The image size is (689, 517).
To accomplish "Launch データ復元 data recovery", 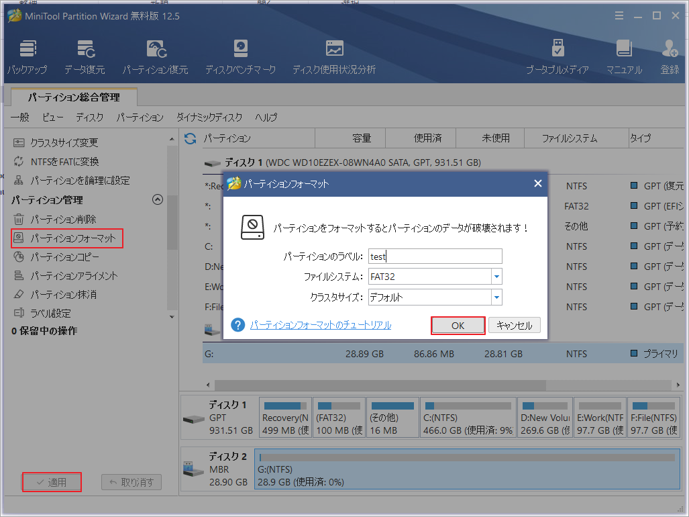I will pos(85,57).
